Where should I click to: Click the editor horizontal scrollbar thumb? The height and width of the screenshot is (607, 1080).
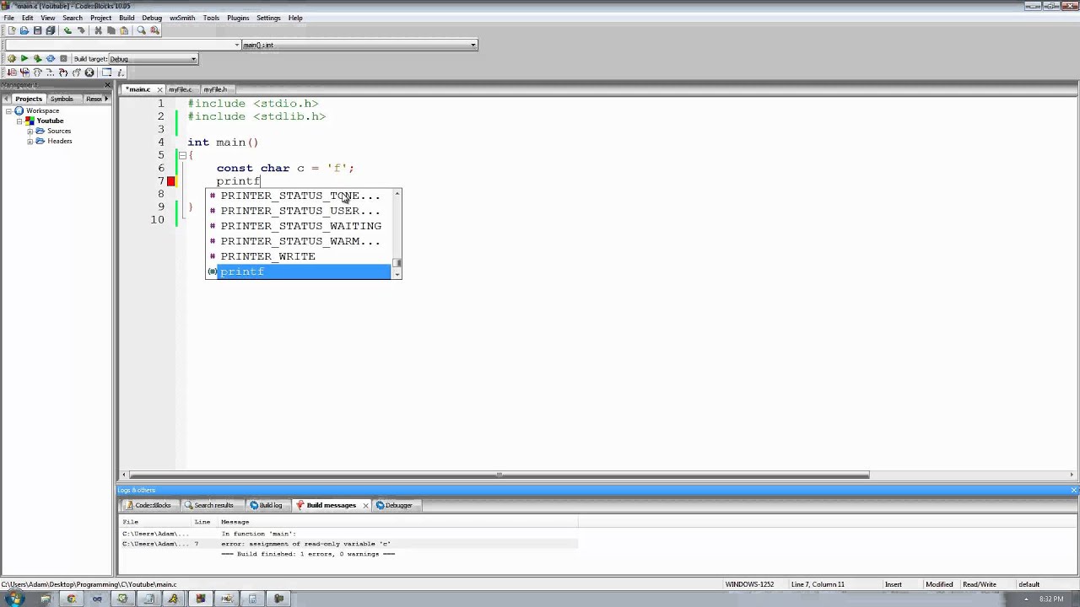pyautogui.click(x=499, y=475)
